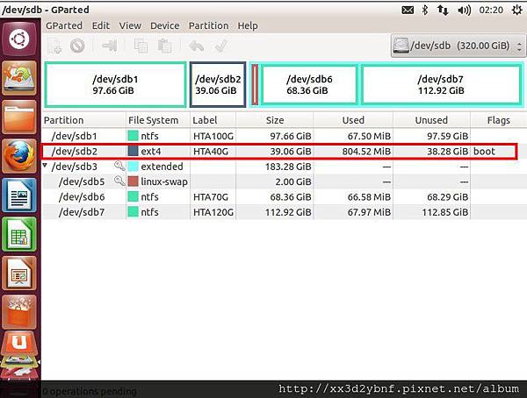Open LibreOffice Writer from the launcher
This screenshot has width=527, height=398.
coord(19,195)
